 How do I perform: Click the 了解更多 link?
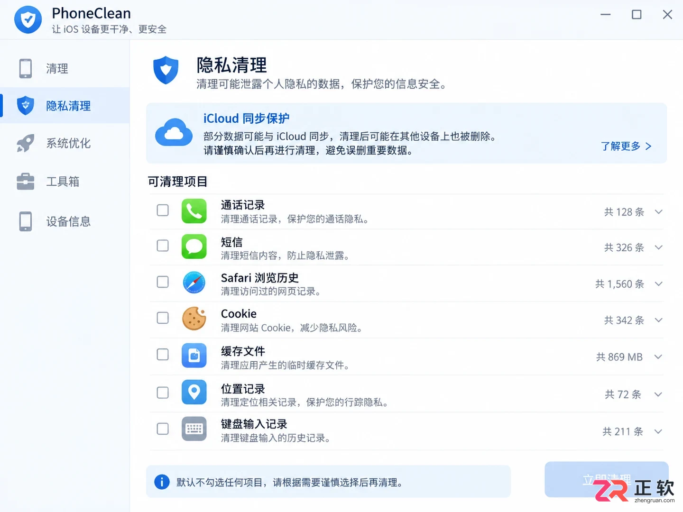626,146
